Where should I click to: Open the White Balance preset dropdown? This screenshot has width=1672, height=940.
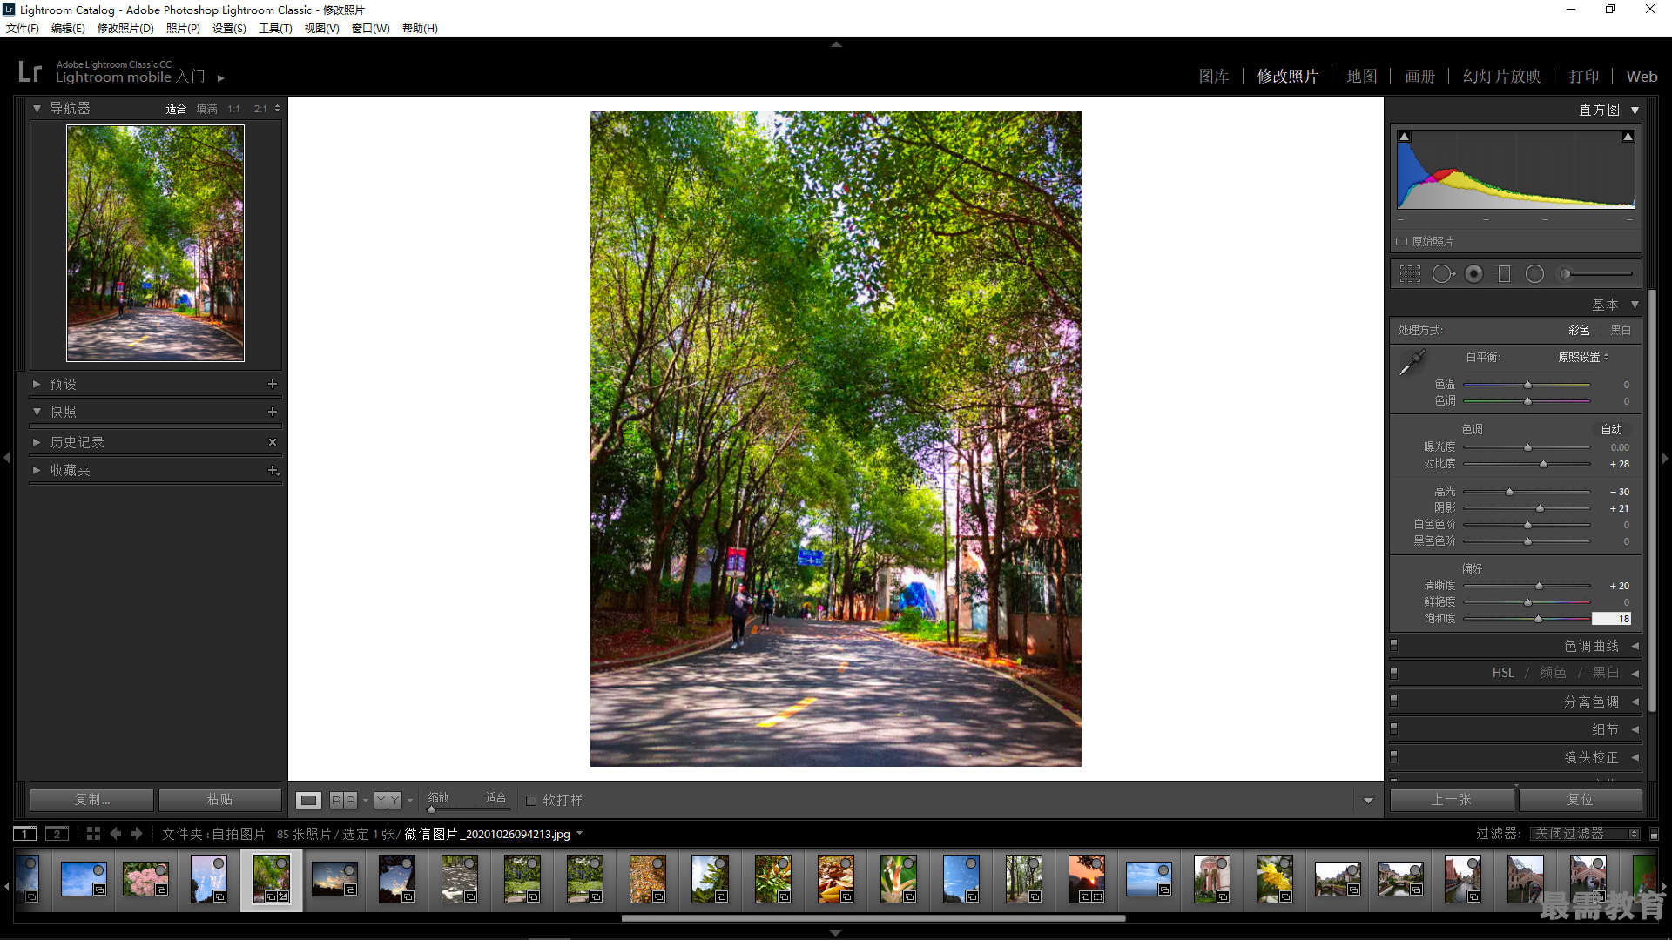click(1583, 358)
